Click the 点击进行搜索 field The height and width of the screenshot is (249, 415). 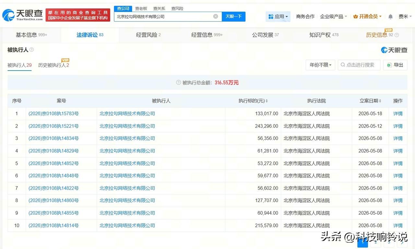359,65
